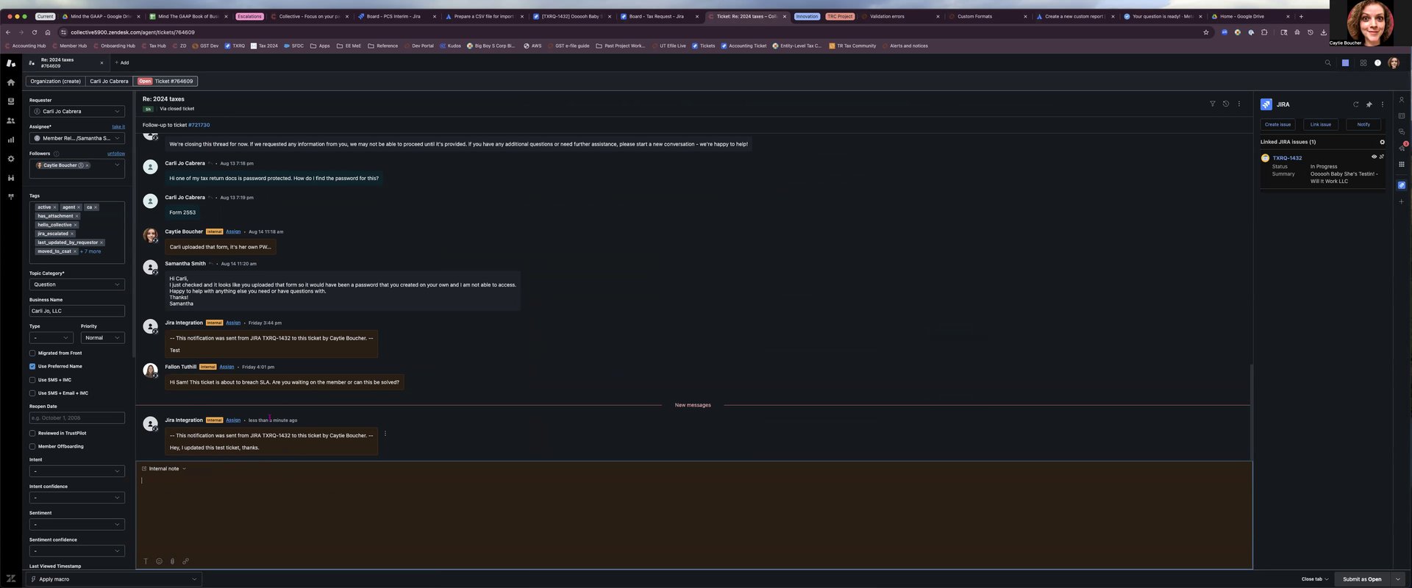Select the Organization (create) tab
Viewport: 1412px width, 588px height.
[56, 82]
